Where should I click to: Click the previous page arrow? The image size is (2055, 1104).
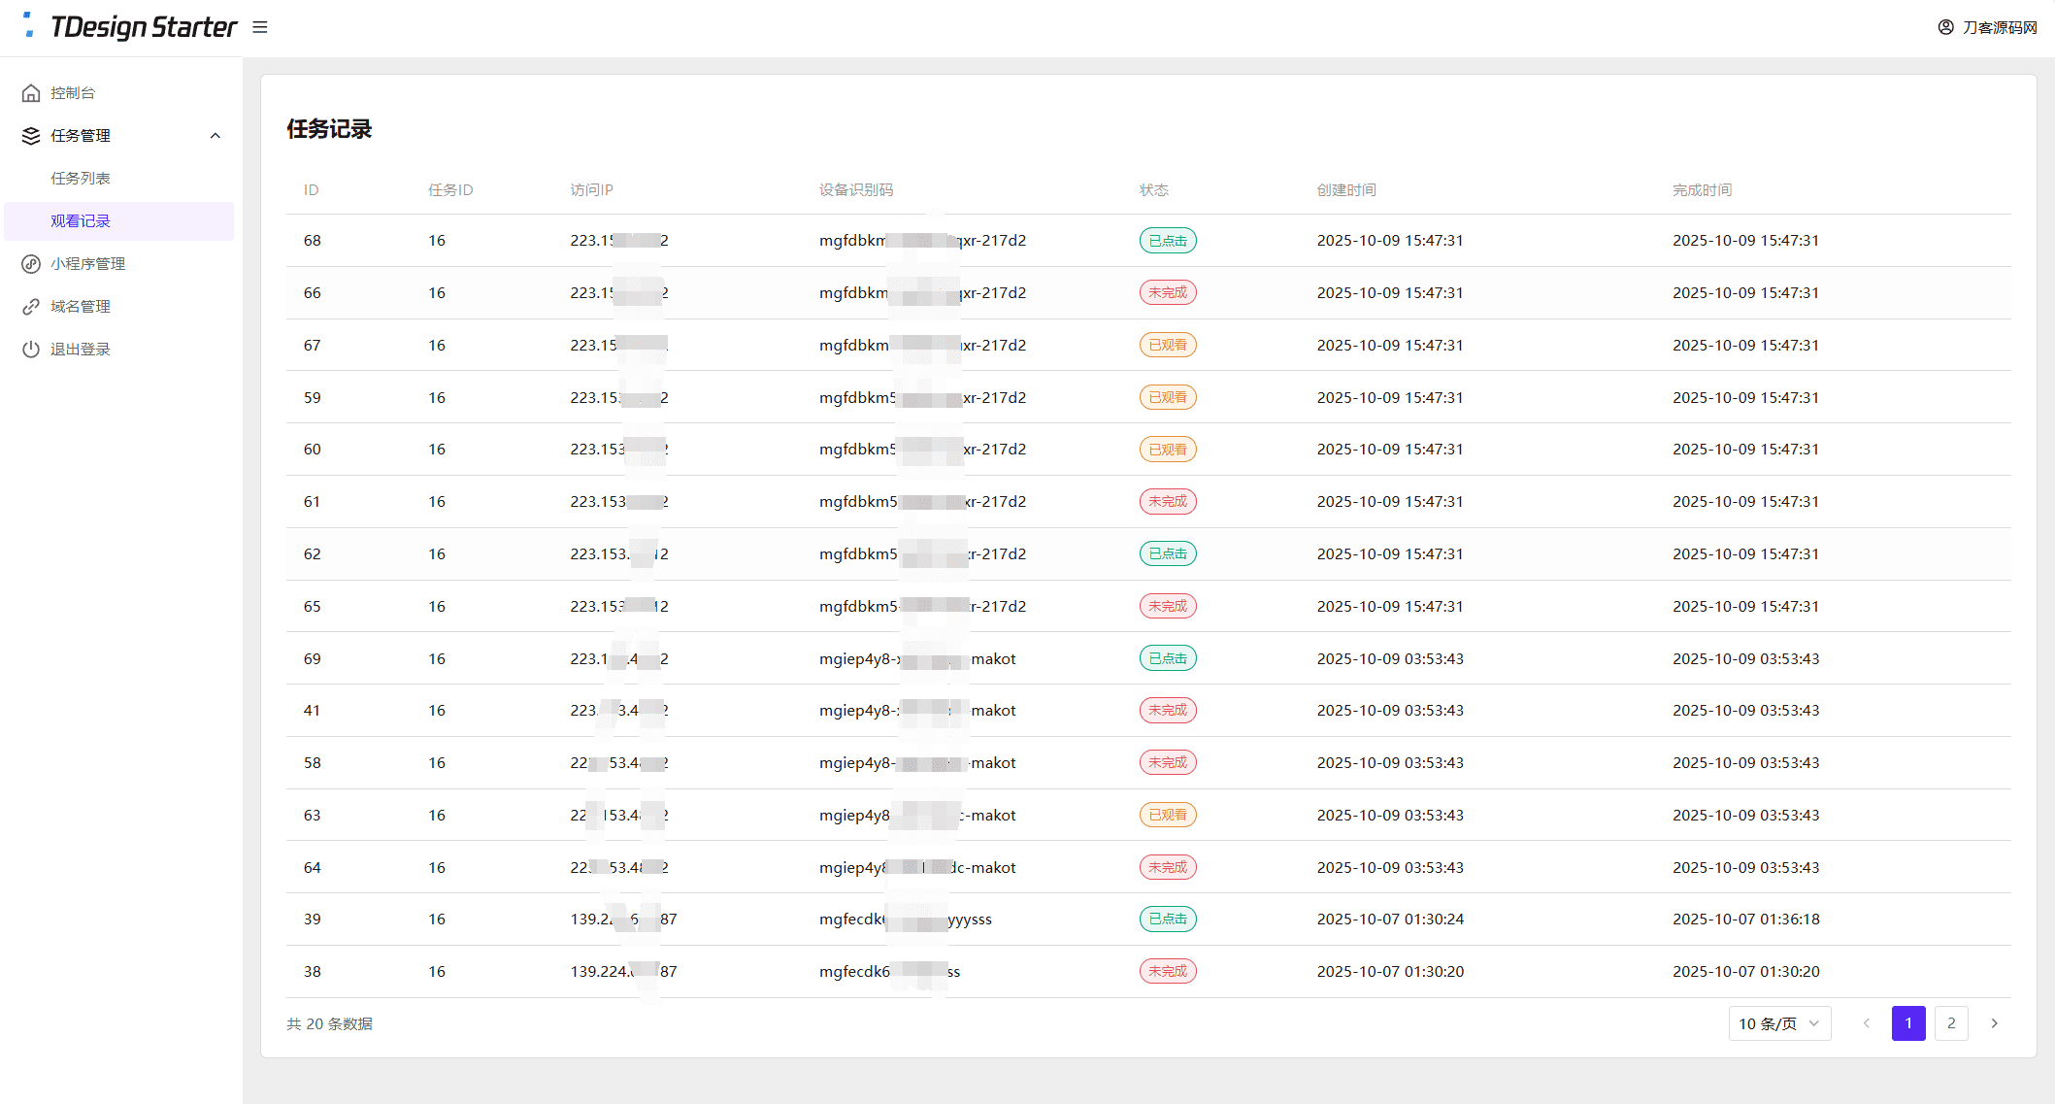click(x=1866, y=1023)
